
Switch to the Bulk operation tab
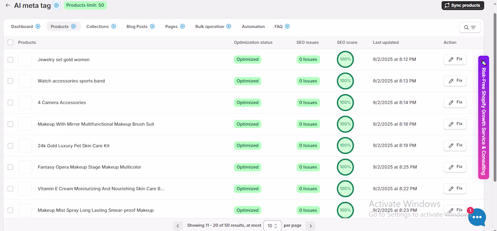(210, 27)
